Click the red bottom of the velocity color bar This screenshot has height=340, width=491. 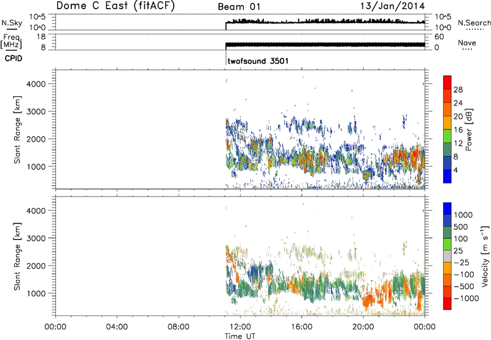[447, 304]
